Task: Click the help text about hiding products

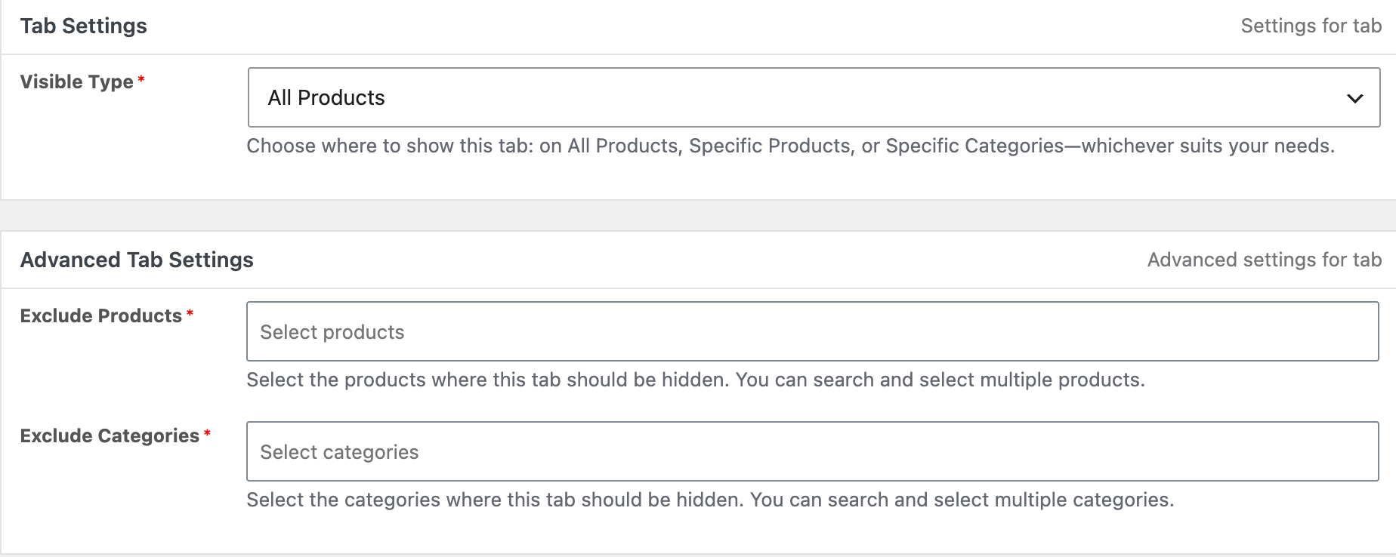Action: [696, 380]
